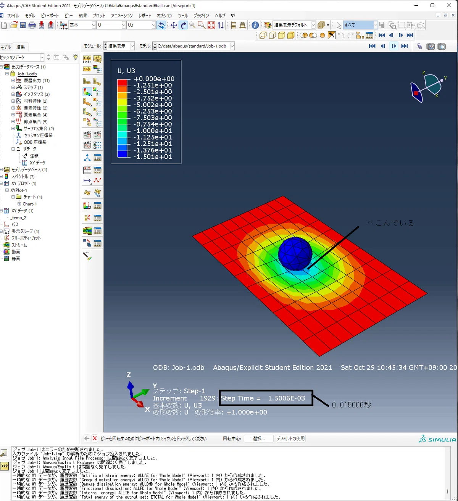Click the dark blue legend swatch for -1.501e+01
This screenshot has width=458, height=501.
(122, 154)
